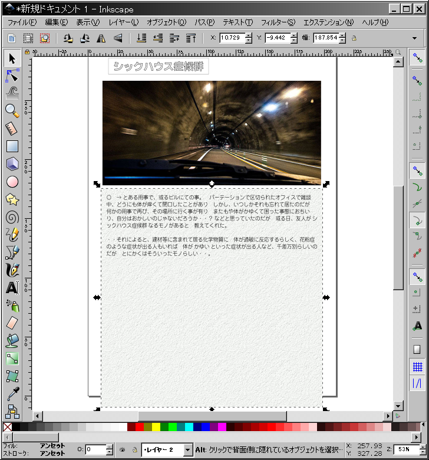This screenshot has width=429, height=460.
Task: Select the Text tool
Action: [x=12, y=288]
